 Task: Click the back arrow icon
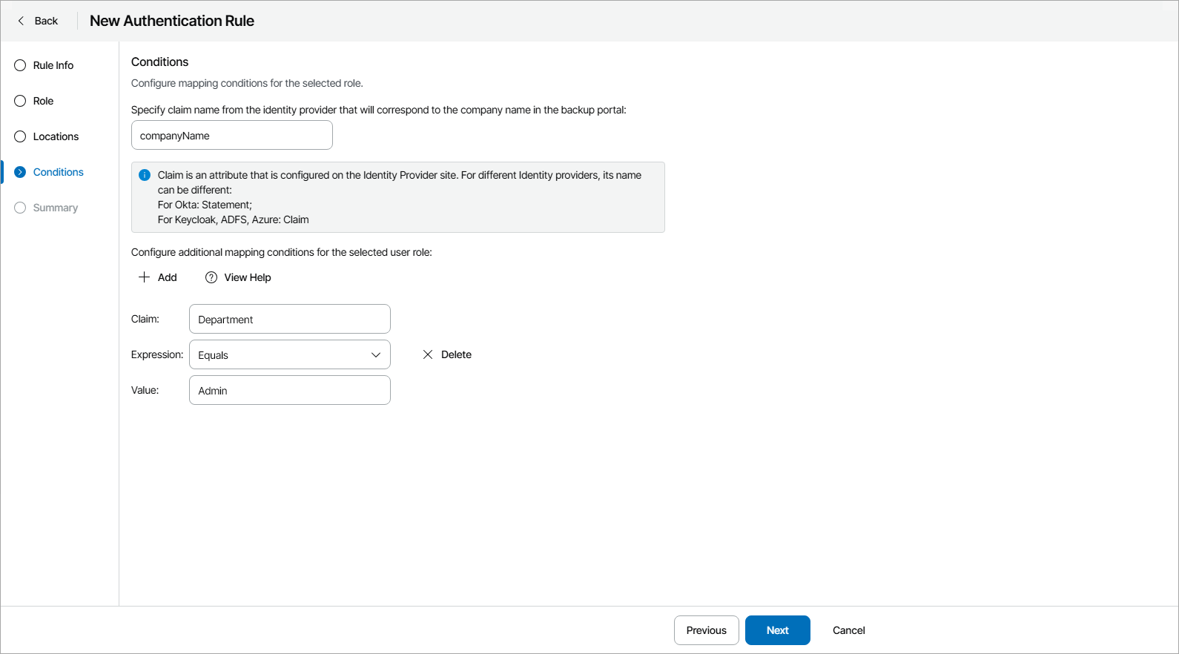tap(21, 21)
